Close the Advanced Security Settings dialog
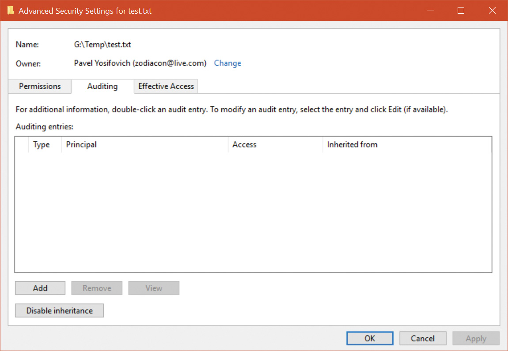The image size is (508, 351). 492,11
